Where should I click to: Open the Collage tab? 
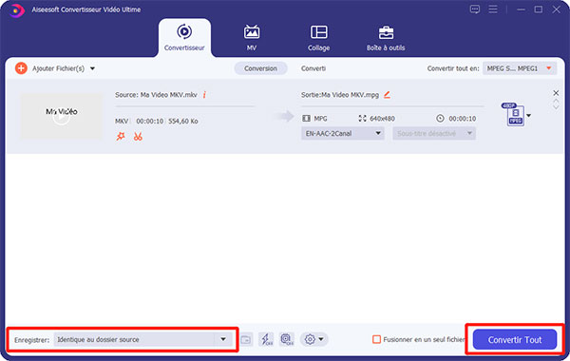tap(318, 38)
